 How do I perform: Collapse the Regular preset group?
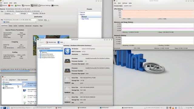coord(79,15)
